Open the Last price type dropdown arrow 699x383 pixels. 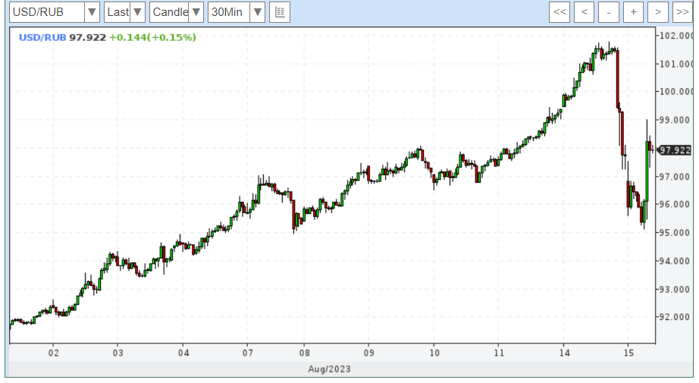point(137,12)
